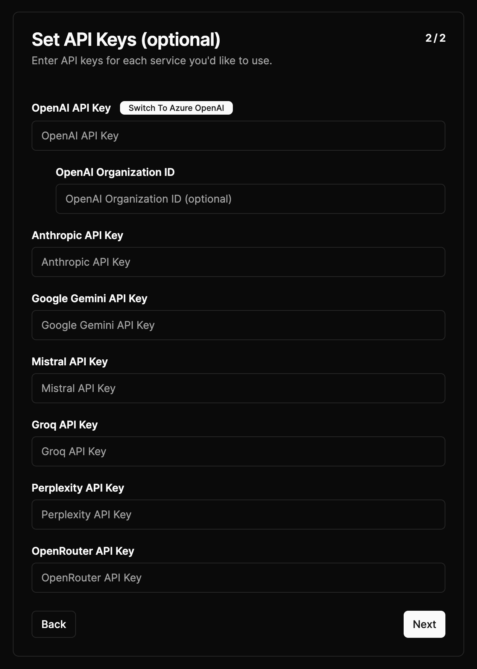The image size is (477, 669).
Task: Click the 2/2 step indicator
Action: click(435, 38)
